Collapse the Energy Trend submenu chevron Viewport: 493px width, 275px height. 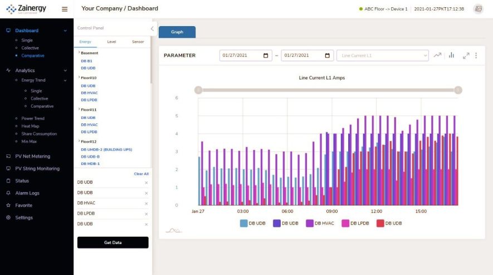(65, 80)
